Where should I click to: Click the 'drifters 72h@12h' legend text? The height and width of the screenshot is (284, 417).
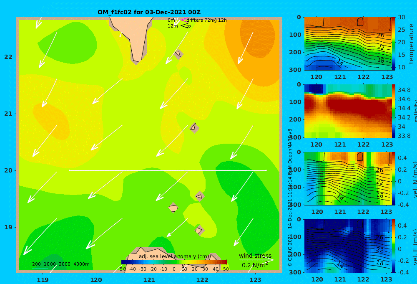pos(206,20)
